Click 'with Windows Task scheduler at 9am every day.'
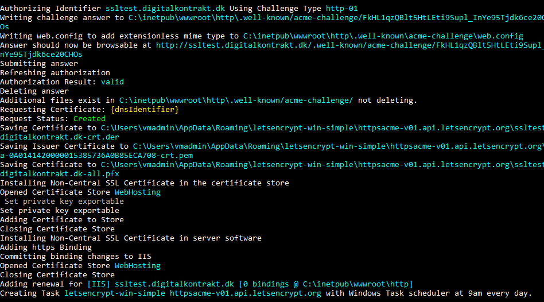Viewport: 544px width, 302px height. (429, 293)
